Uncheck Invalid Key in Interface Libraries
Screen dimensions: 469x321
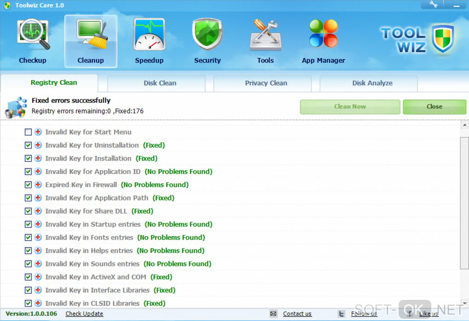(28, 290)
